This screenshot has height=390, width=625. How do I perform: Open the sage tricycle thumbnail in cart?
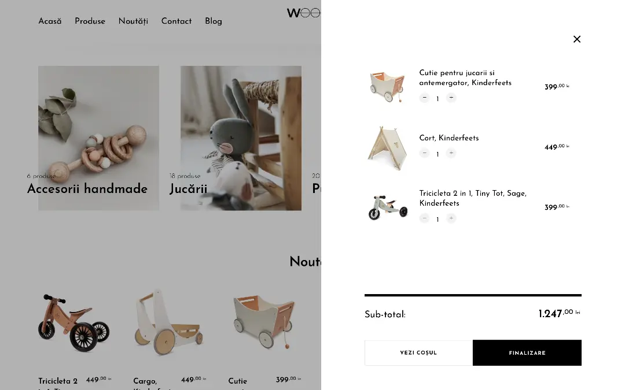(387, 207)
